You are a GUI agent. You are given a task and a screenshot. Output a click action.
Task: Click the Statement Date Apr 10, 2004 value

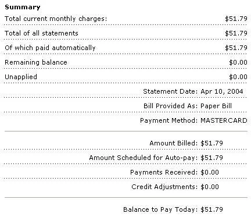[x=222, y=91]
